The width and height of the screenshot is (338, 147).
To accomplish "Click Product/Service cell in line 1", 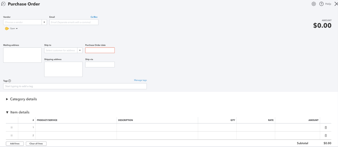I will click(76, 127).
